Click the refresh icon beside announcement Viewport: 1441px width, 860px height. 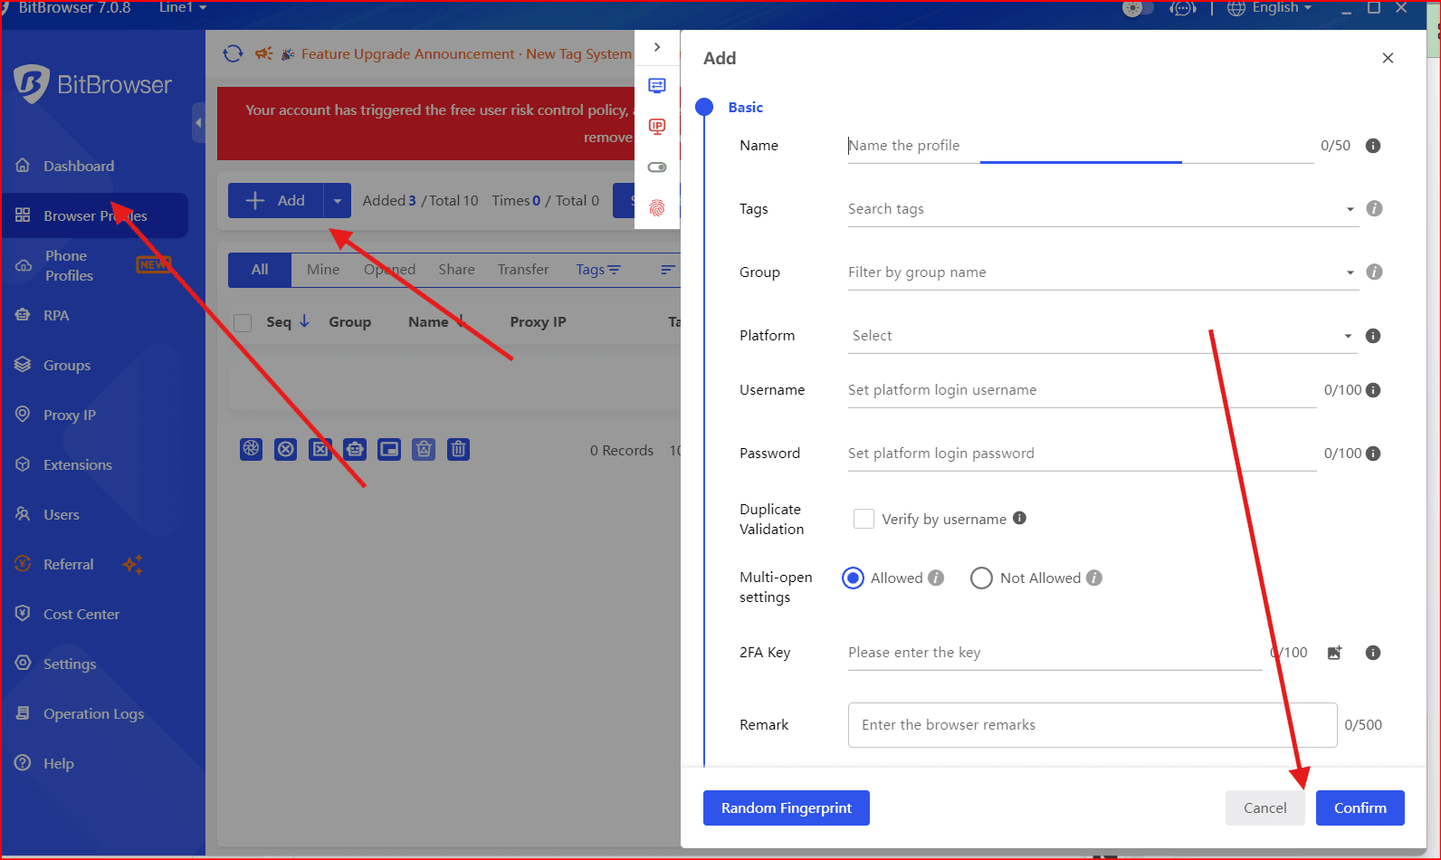point(233,54)
